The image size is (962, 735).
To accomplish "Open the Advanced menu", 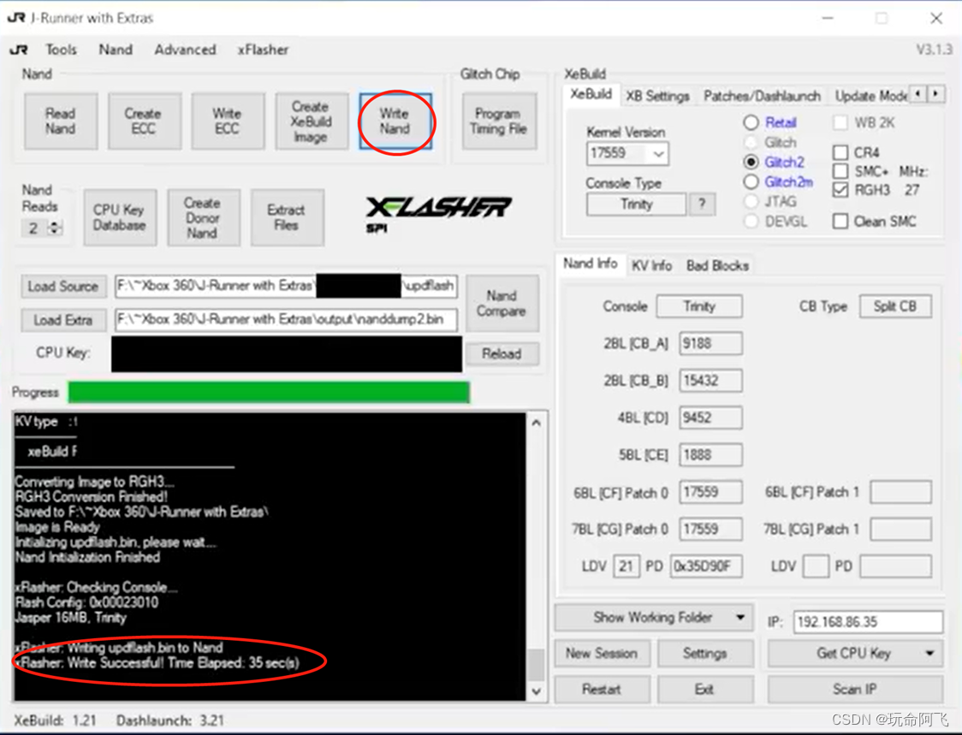I will pos(185,50).
